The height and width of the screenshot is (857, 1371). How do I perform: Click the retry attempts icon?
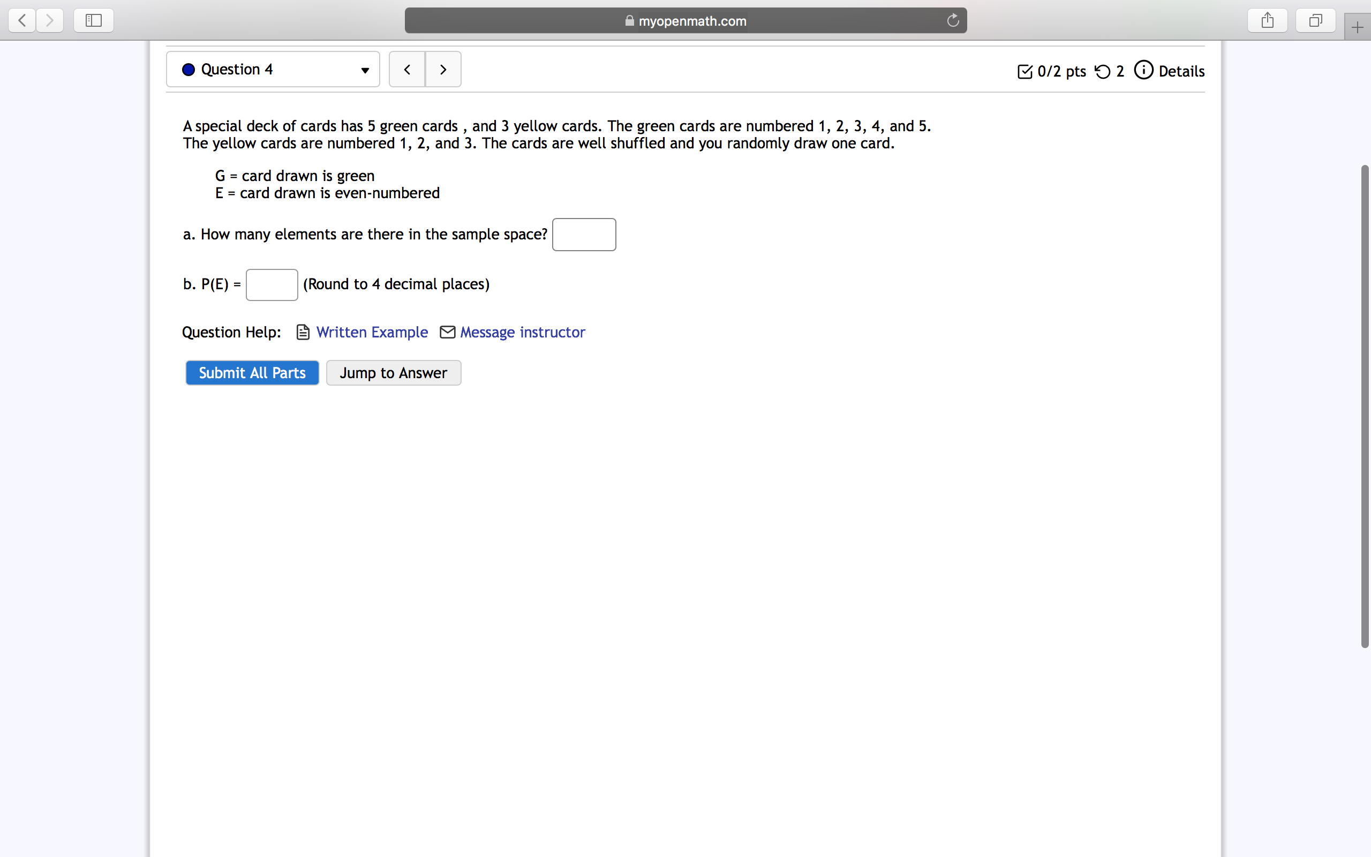pos(1103,71)
